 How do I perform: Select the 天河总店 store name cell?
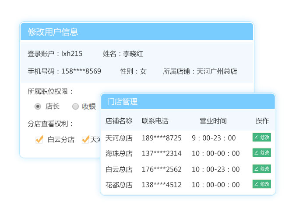pos(119,138)
